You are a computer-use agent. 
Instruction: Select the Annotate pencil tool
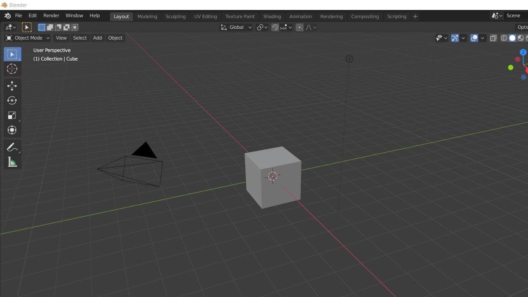click(x=12, y=147)
